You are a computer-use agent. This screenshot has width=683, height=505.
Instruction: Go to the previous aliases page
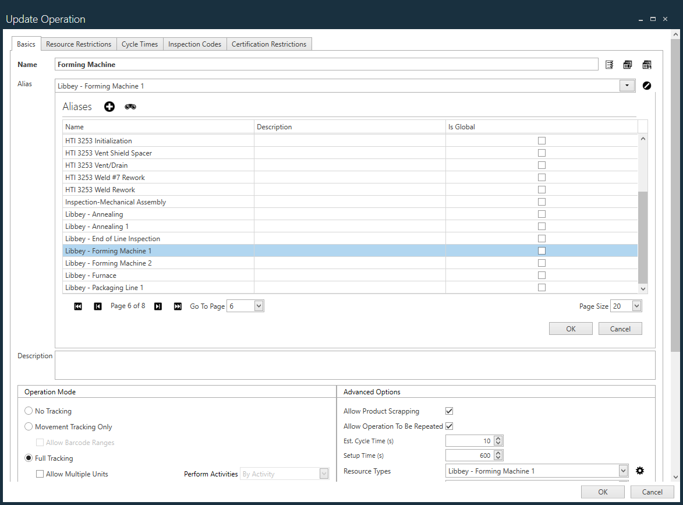pos(98,306)
